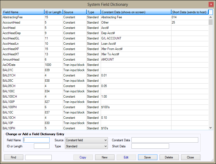
Task: Click the $100's constant data cell
Action: tap(136, 107)
